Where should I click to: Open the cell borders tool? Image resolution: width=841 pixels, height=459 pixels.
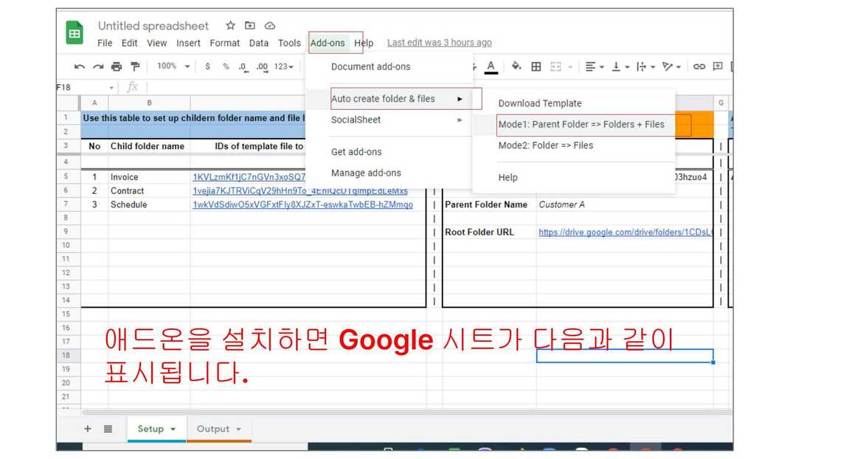point(536,66)
